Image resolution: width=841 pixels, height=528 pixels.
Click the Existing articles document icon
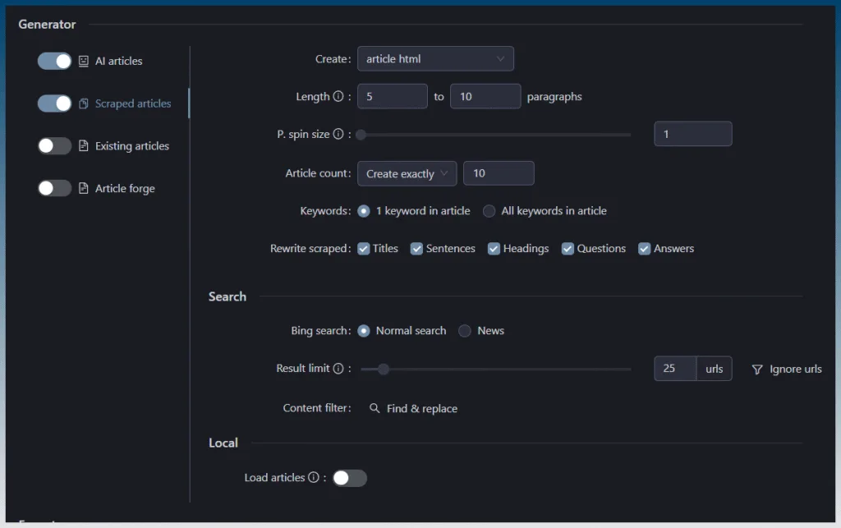[x=84, y=146]
